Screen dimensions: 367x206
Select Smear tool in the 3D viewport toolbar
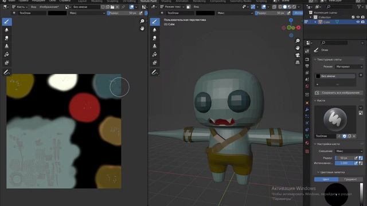[x=154, y=38]
